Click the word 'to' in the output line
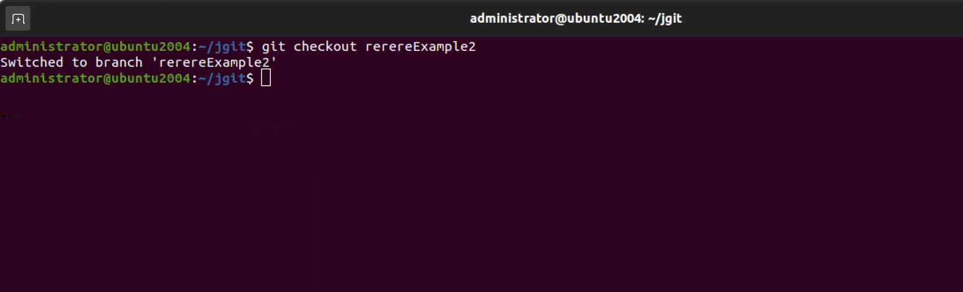Screen dimensions: 963x292 point(80,63)
